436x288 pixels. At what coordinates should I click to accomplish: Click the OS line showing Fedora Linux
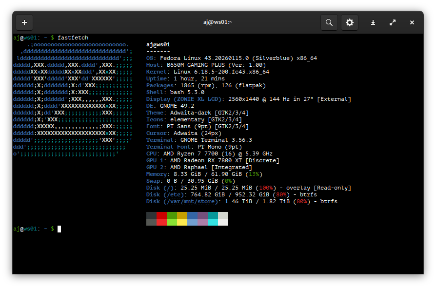232,58
